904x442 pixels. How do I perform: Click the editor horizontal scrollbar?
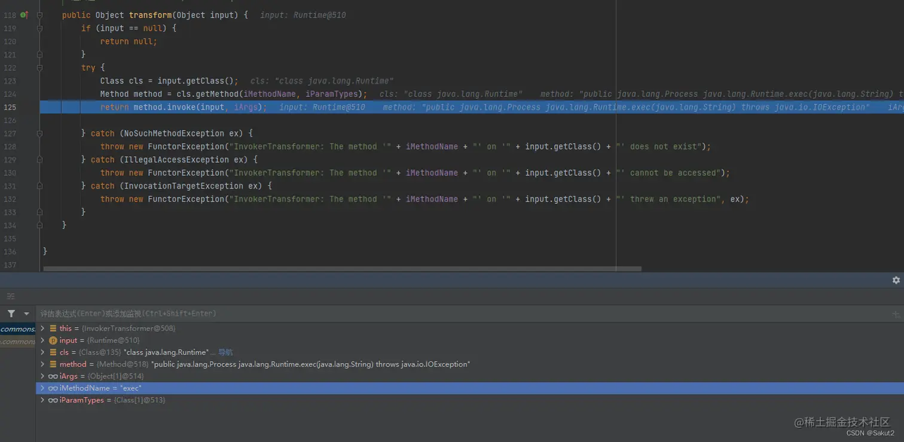pos(342,269)
